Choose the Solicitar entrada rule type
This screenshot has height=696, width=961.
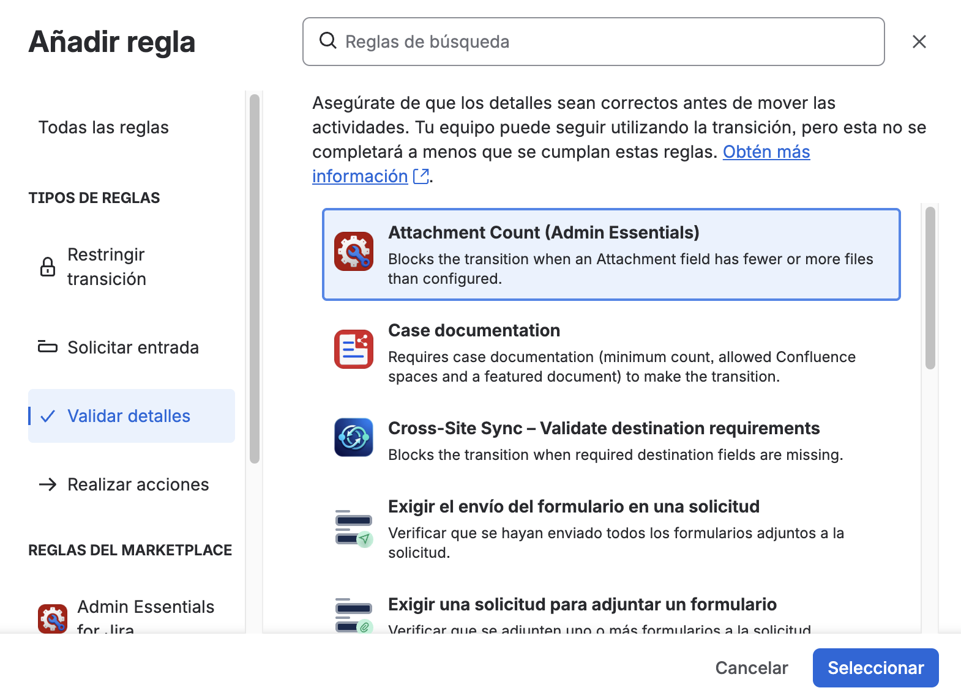132,347
